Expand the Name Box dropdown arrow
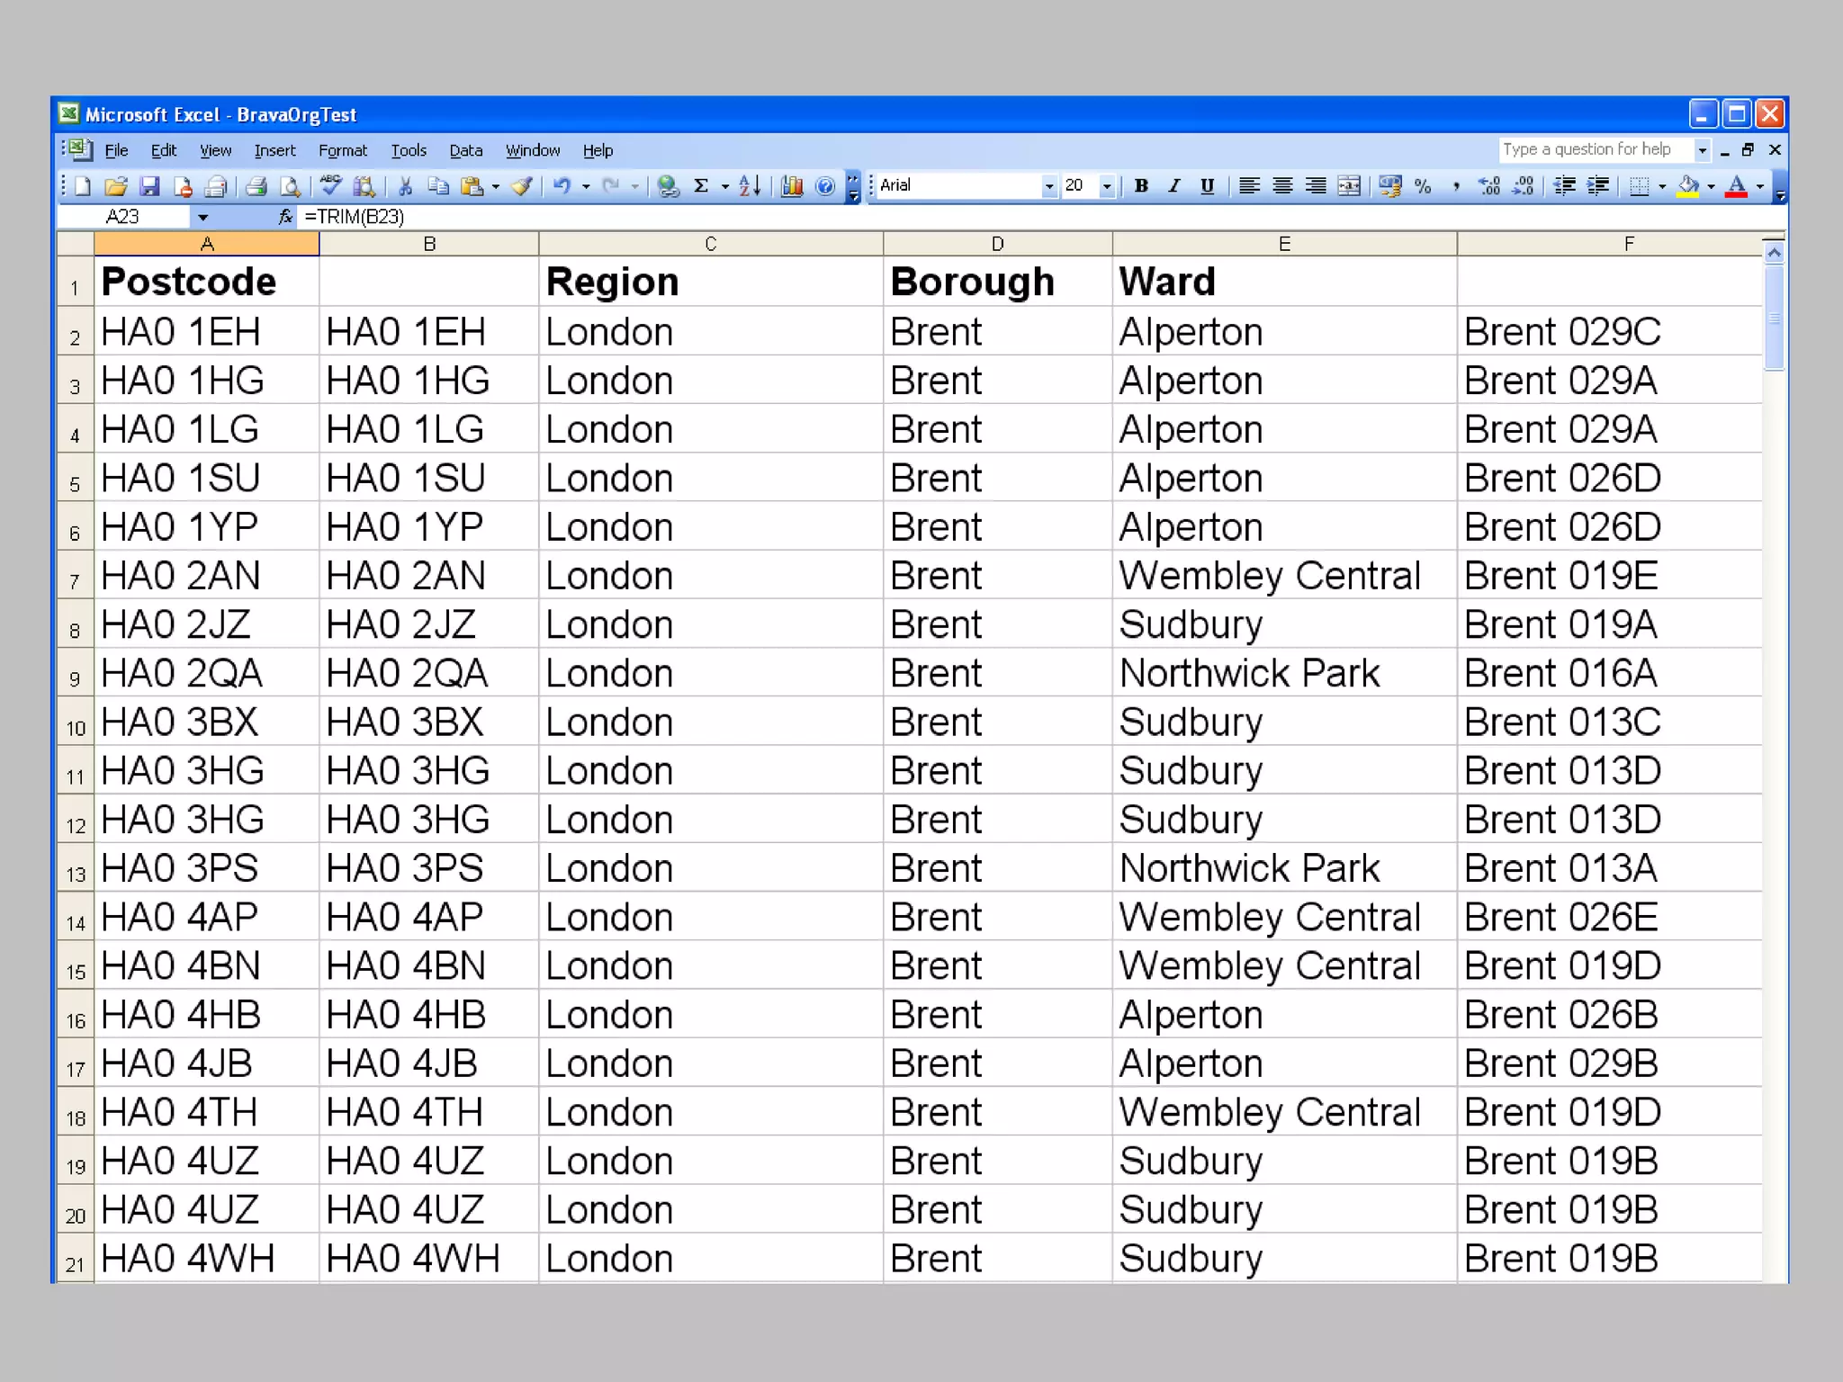Image resolution: width=1843 pixels, height=1382 pixels. (202, 217)
